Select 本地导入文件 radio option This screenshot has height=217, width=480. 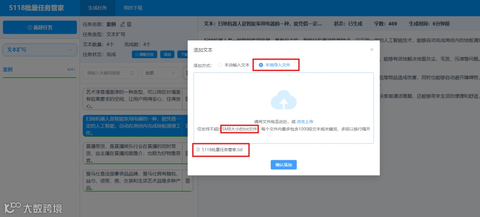[275, 65]
